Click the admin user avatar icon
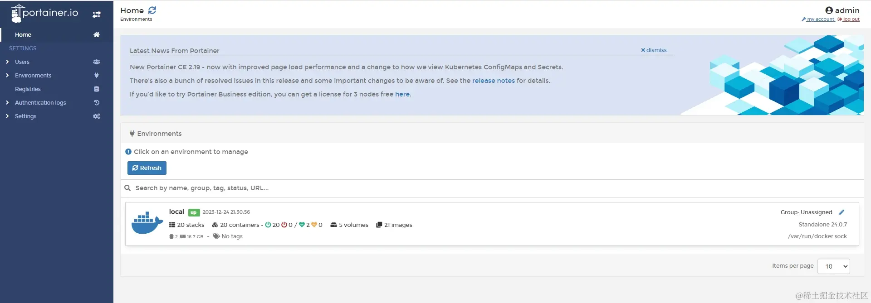 point(829,10)
